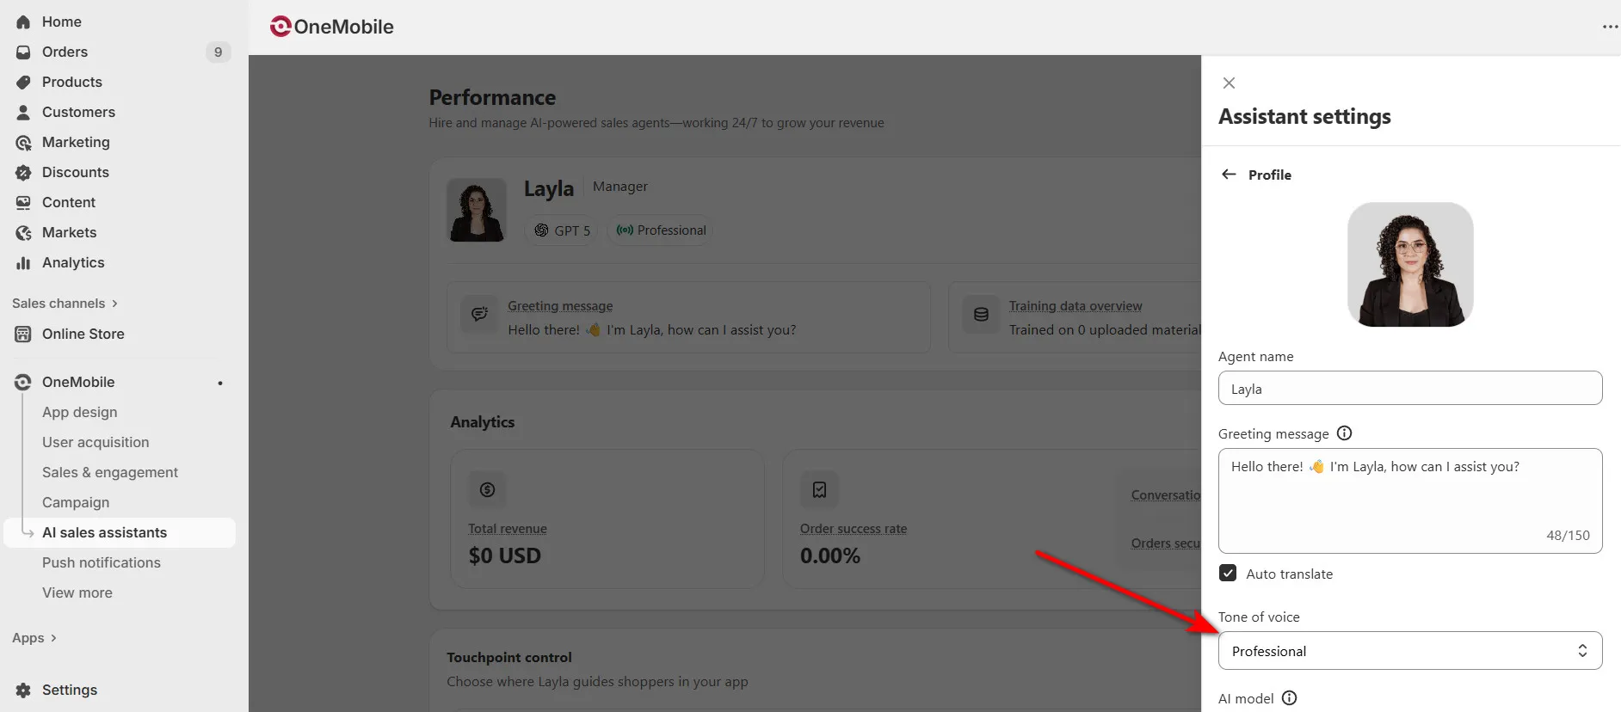Click the Greeting message text area

[x=1410, y=500]
